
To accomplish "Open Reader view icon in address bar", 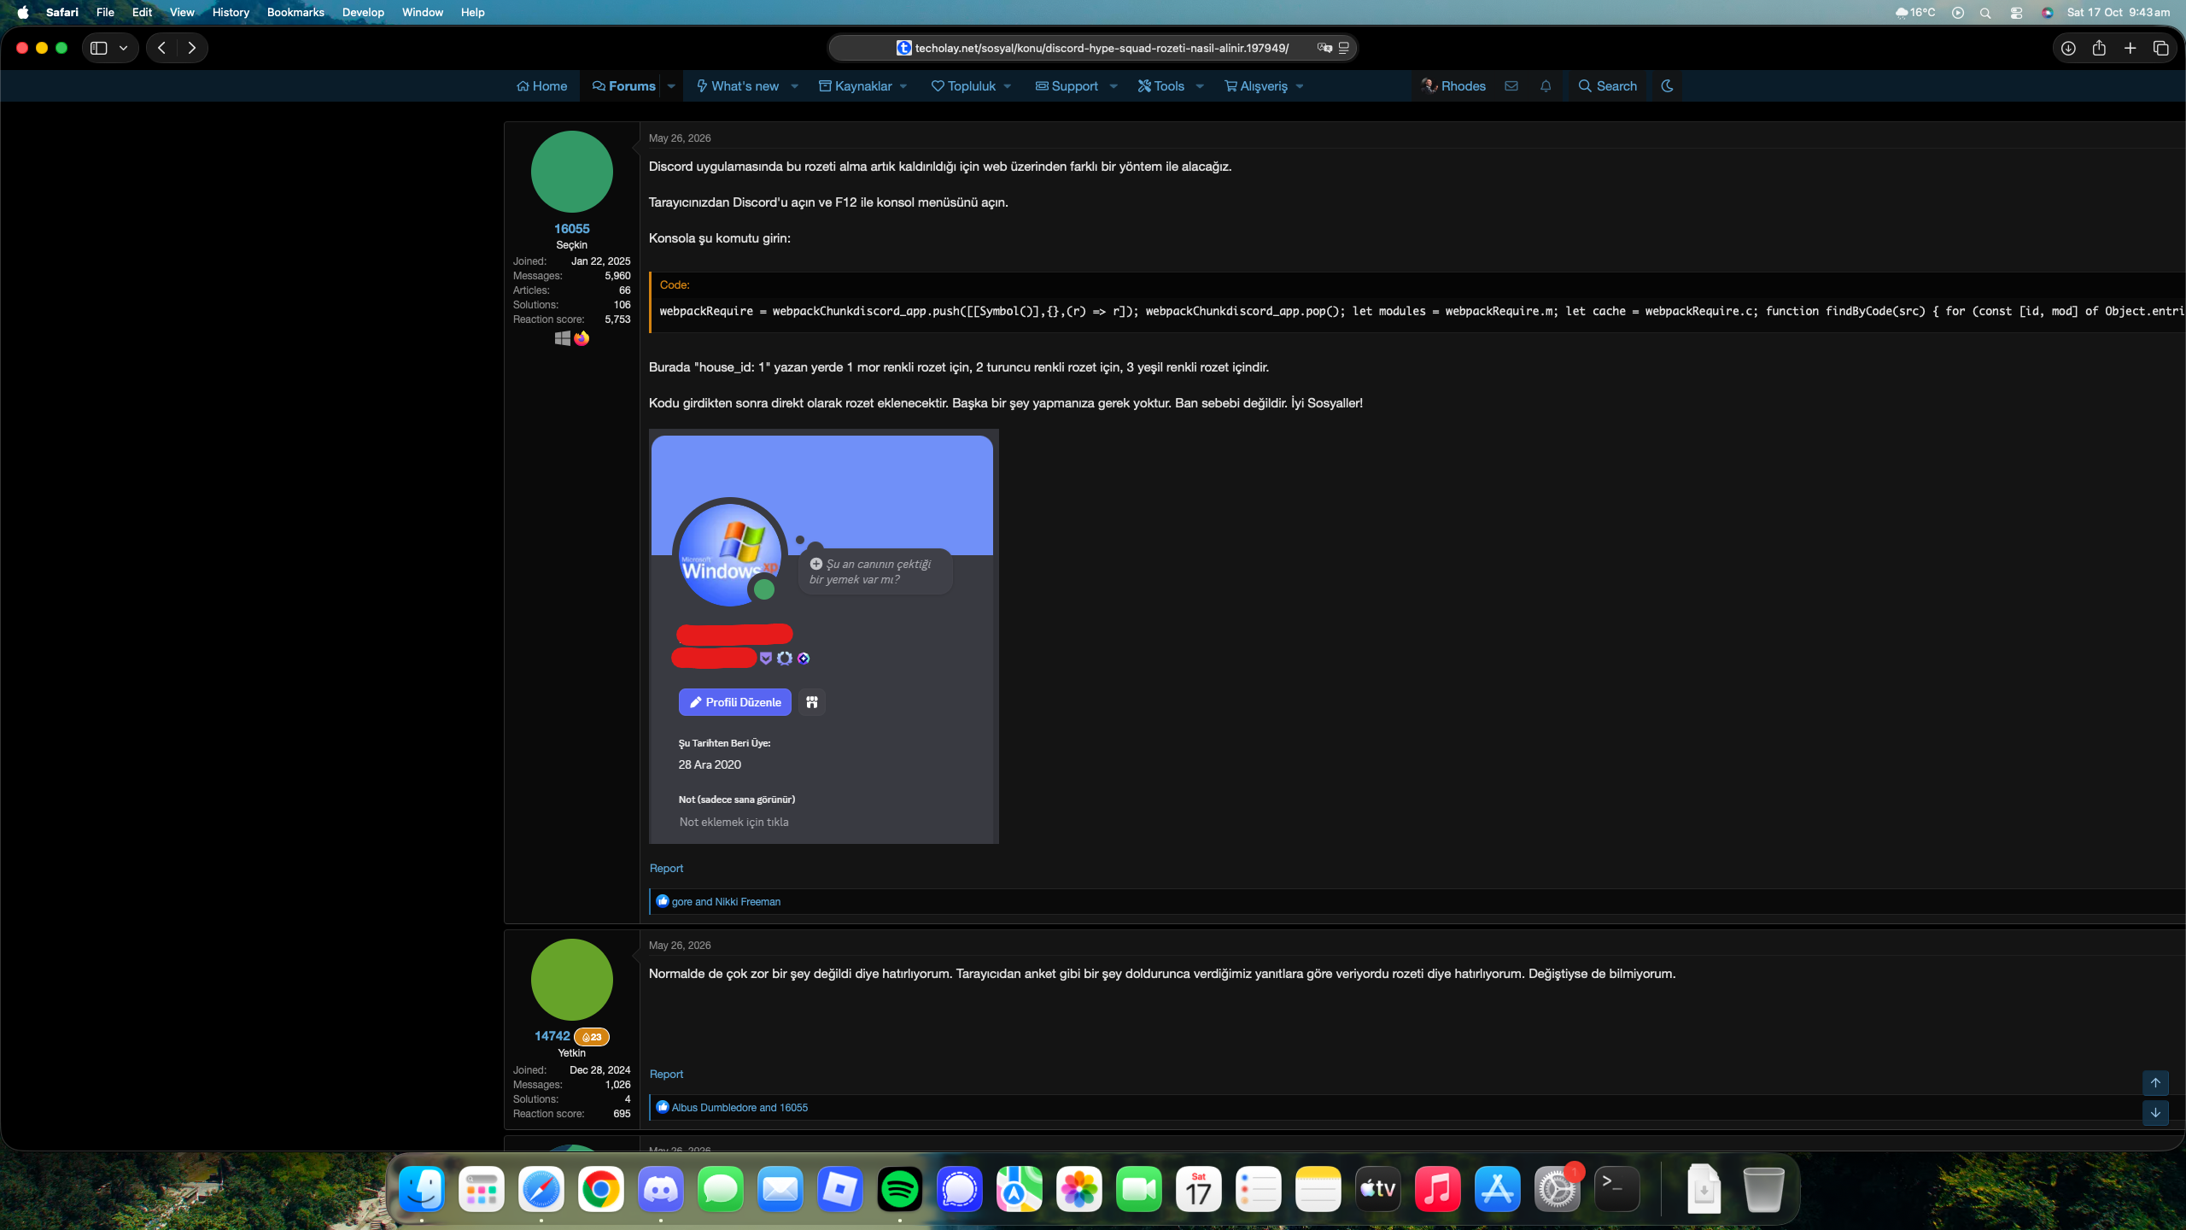I will pyautogui.click(x=1344, y=48).
